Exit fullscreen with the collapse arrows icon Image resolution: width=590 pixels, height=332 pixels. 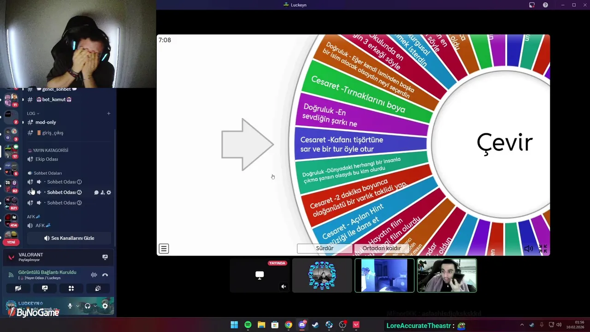click(x=543, y=249)
